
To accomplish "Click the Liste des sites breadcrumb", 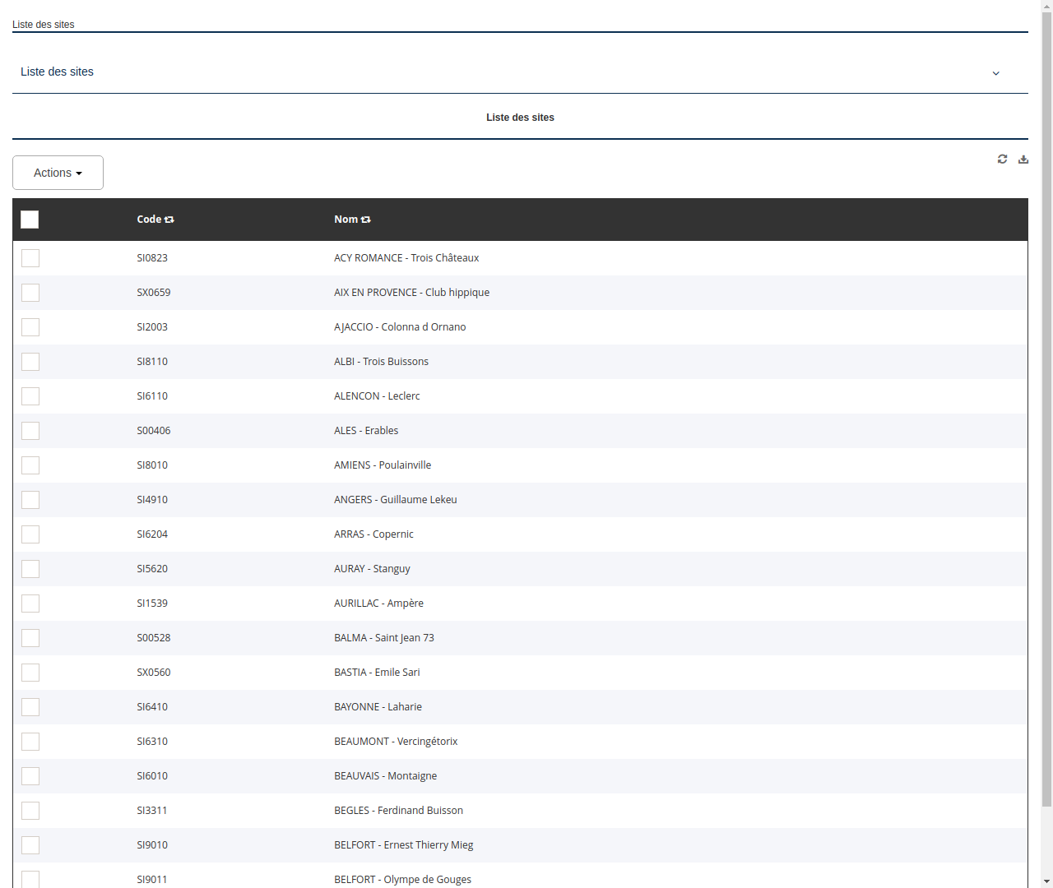I will (x=43, y=25).
